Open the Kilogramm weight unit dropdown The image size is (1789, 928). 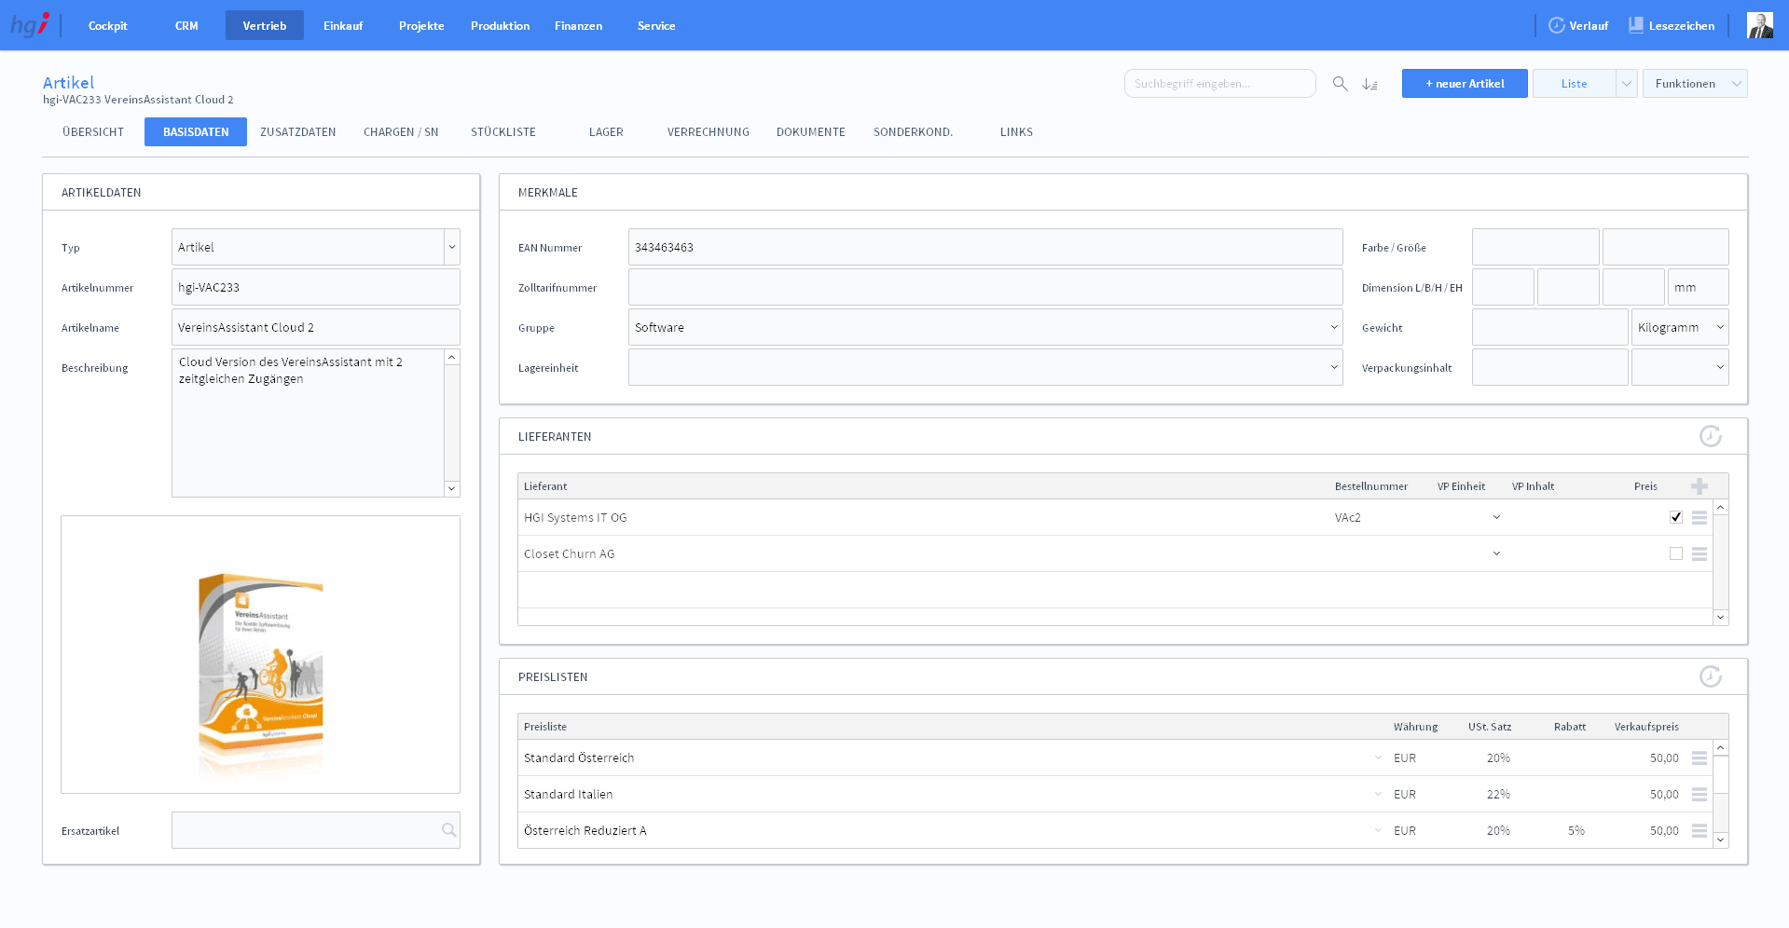(1720, 328)
